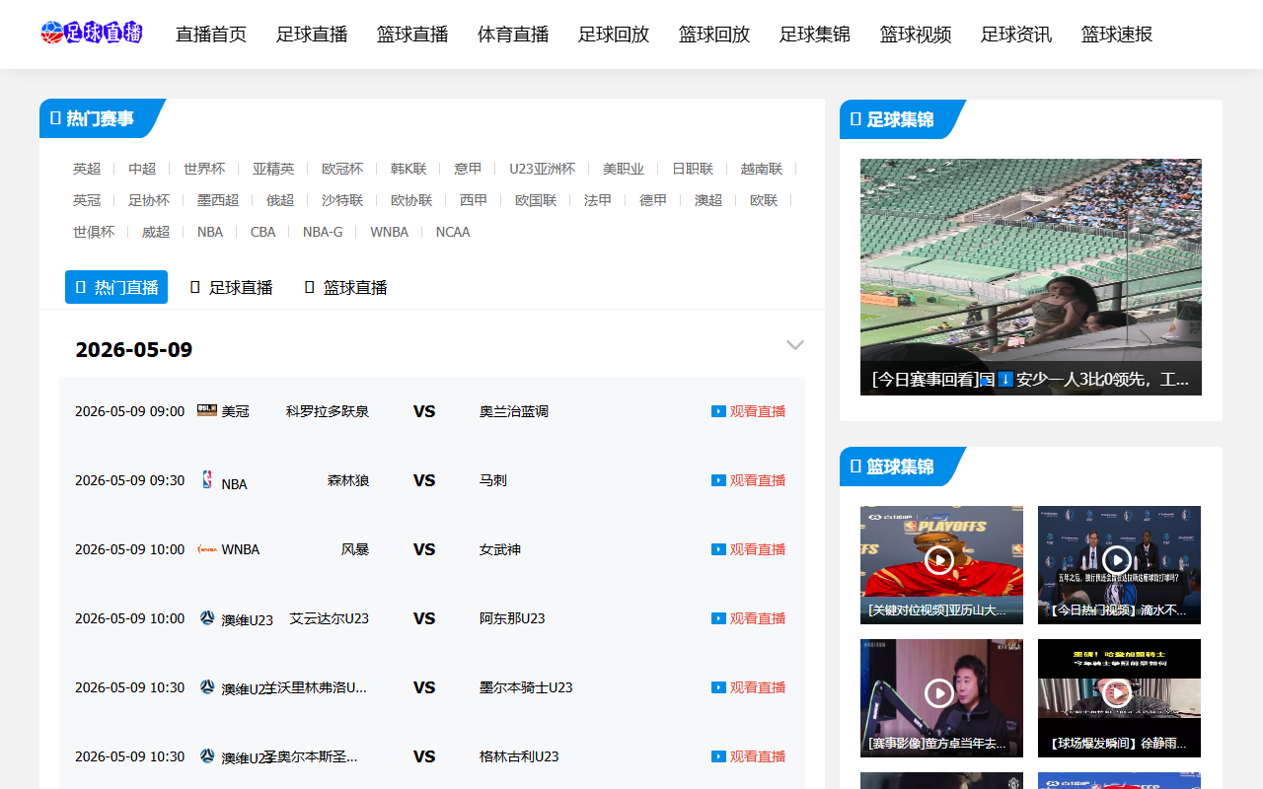The width and height of the screenshot is (1263, 789).
Task: Select 世界杯 league filter
Action: 204,169
